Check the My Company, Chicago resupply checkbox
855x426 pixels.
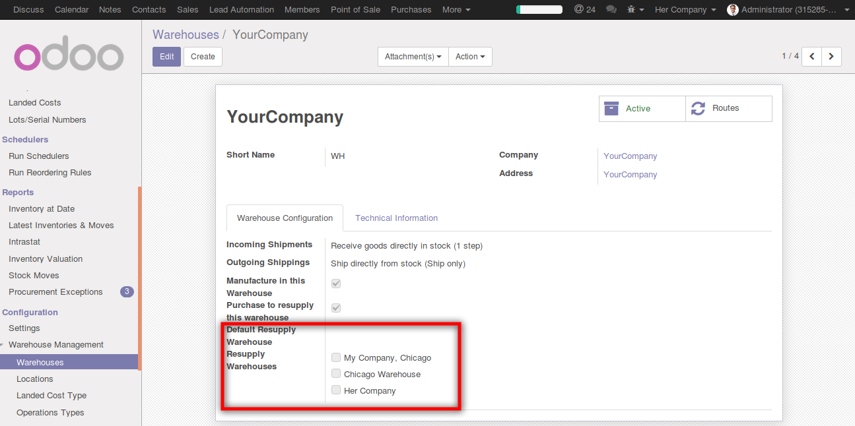(336, 357)
